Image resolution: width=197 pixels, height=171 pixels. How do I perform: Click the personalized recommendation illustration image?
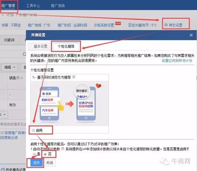tap(70, 101)
